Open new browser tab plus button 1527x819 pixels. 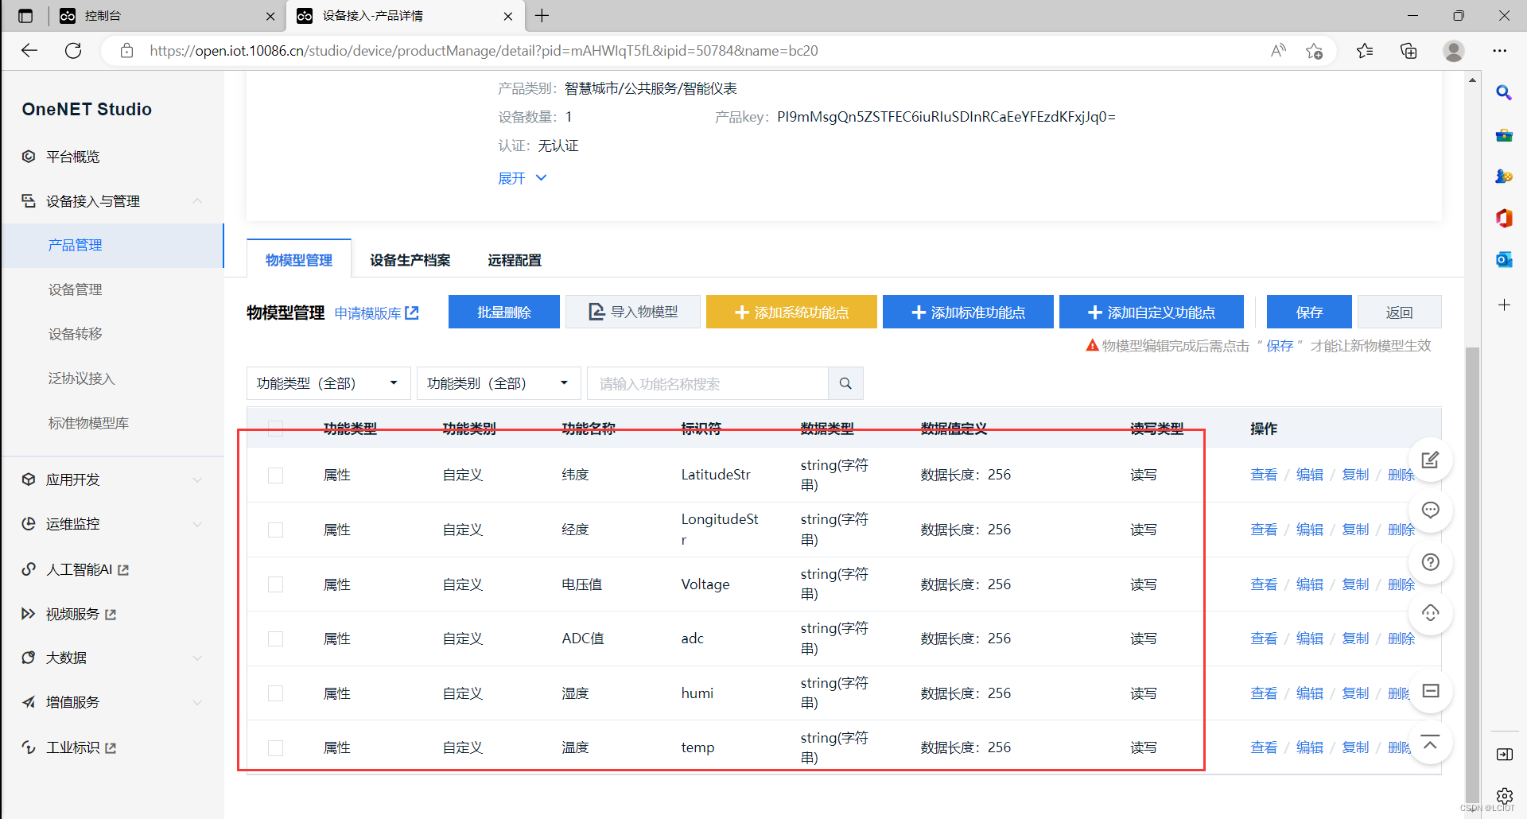click(x=542, y=16)
